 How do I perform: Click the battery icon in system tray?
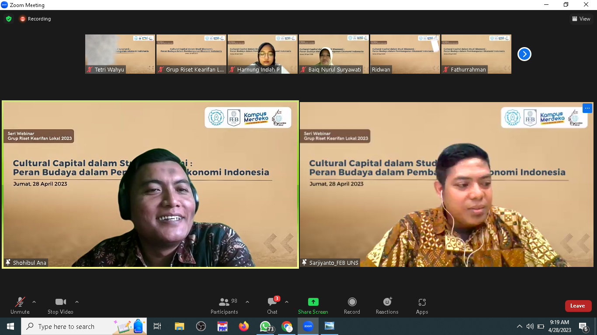541,326
